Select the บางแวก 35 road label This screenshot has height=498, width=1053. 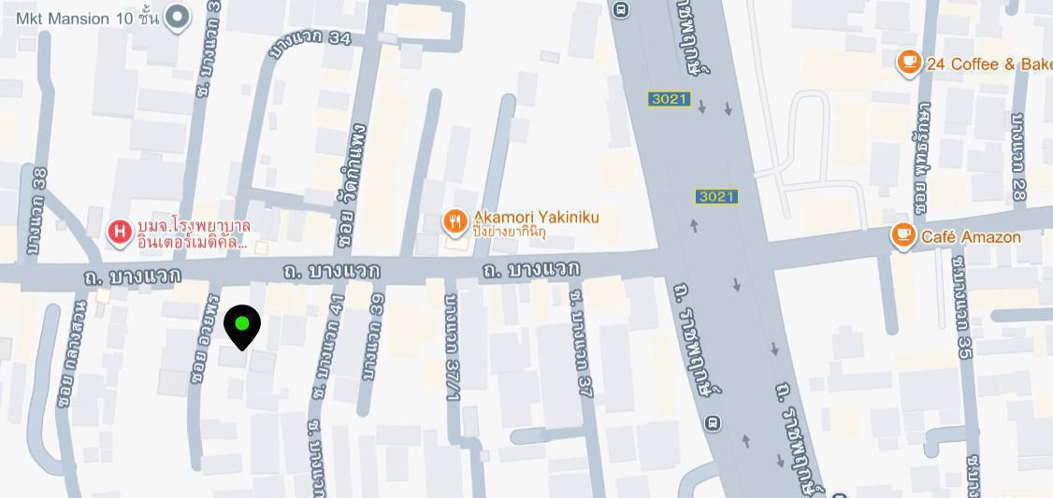pyautogui.click(x=961, y=306)
